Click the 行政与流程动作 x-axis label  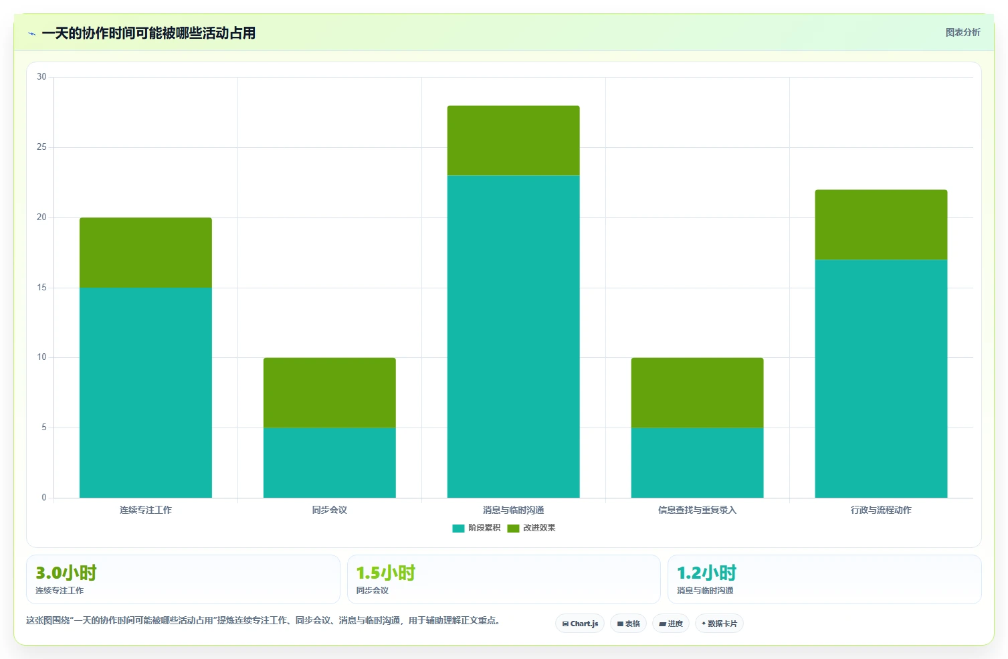tap(882, 510)
